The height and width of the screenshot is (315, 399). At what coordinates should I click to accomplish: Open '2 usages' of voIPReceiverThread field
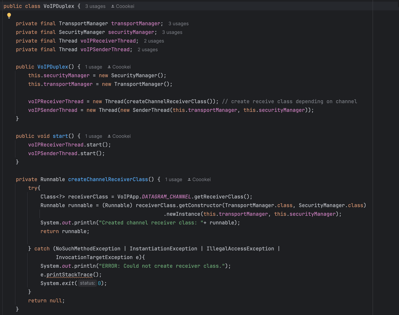(x=154, y=41)
